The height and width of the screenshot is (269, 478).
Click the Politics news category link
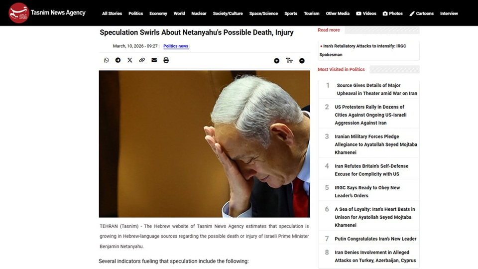click(x=176, y=46)
